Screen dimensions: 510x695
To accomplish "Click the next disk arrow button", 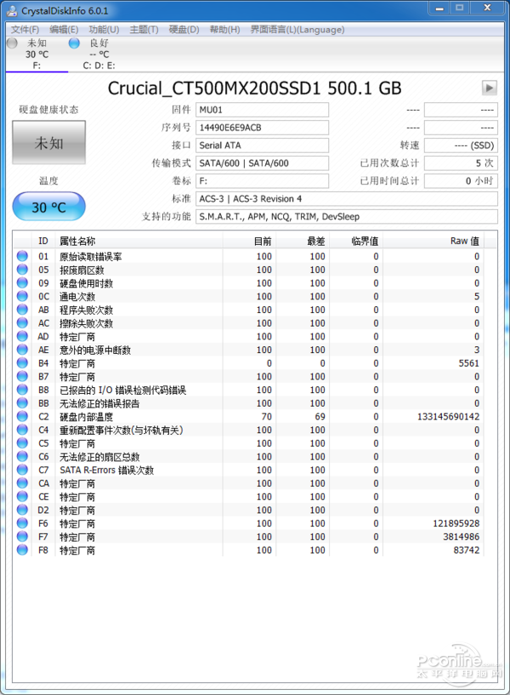I will pyautogui.click(x=490, y=88).
